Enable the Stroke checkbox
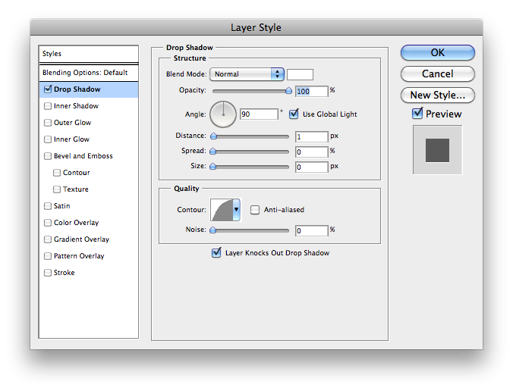 point(48,273)
